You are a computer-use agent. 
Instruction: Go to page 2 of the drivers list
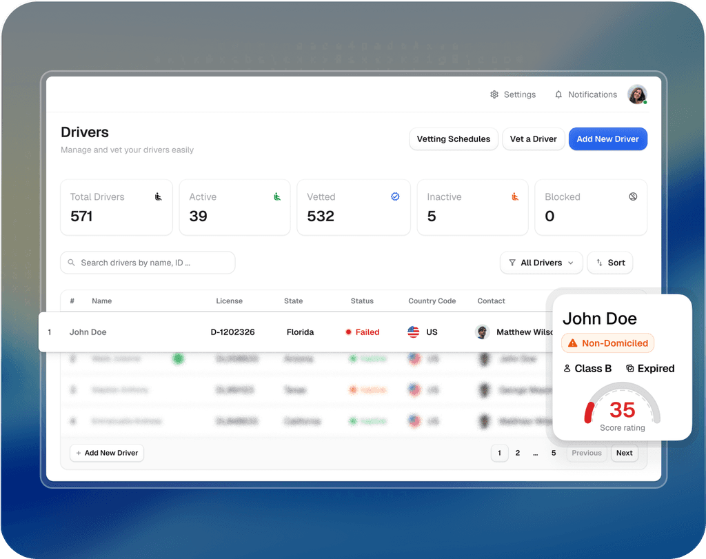pos(517,453)
